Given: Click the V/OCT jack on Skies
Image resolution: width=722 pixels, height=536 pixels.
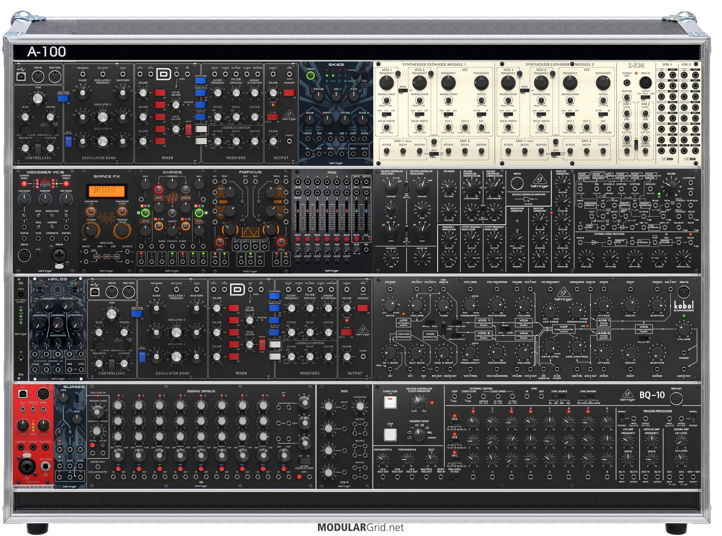Looking at the screenshot, I should coord(353,139).
